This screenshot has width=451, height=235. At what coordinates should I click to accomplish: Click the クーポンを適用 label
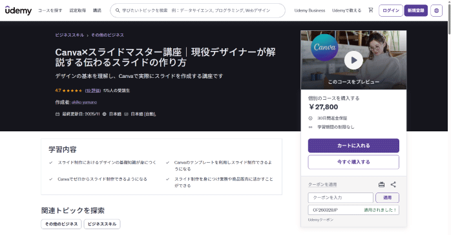tap(322, 185)
